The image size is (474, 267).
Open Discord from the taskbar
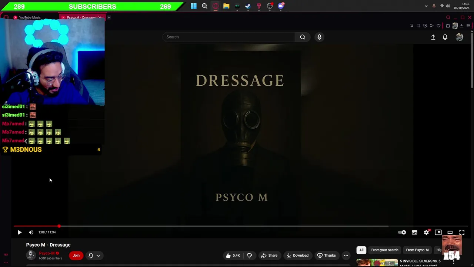click(281, 6)
